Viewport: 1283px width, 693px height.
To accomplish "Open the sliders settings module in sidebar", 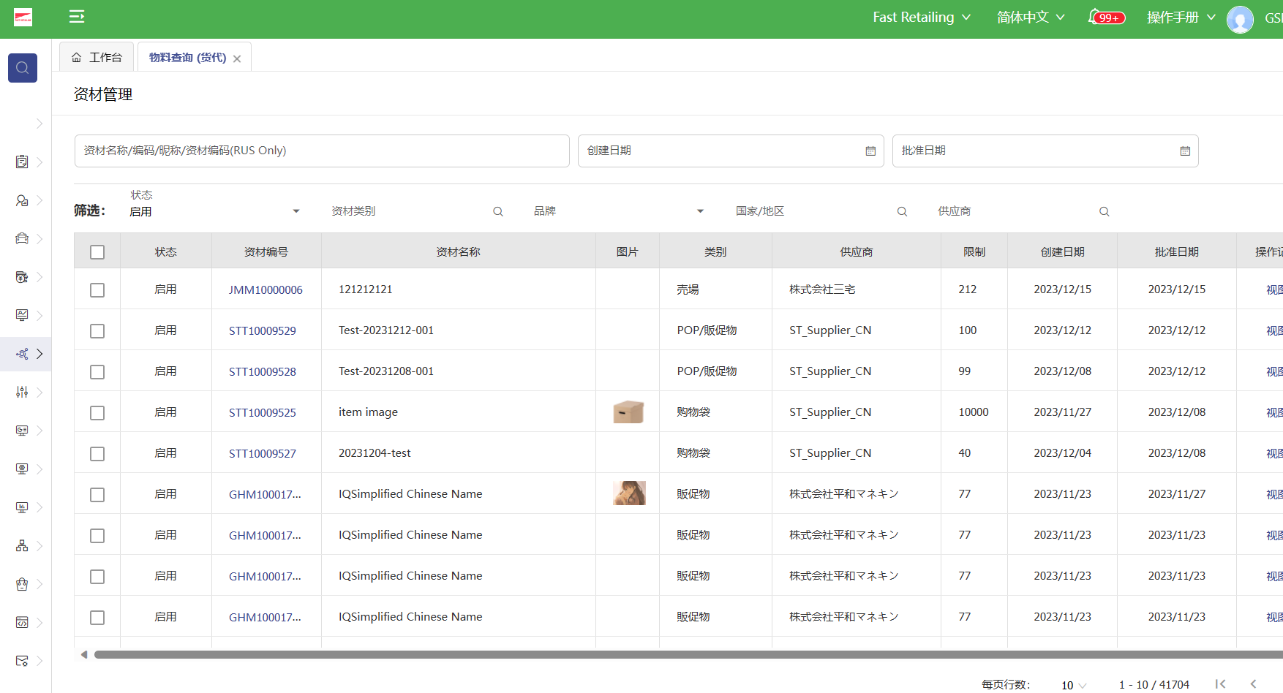I will click(22, 393).
